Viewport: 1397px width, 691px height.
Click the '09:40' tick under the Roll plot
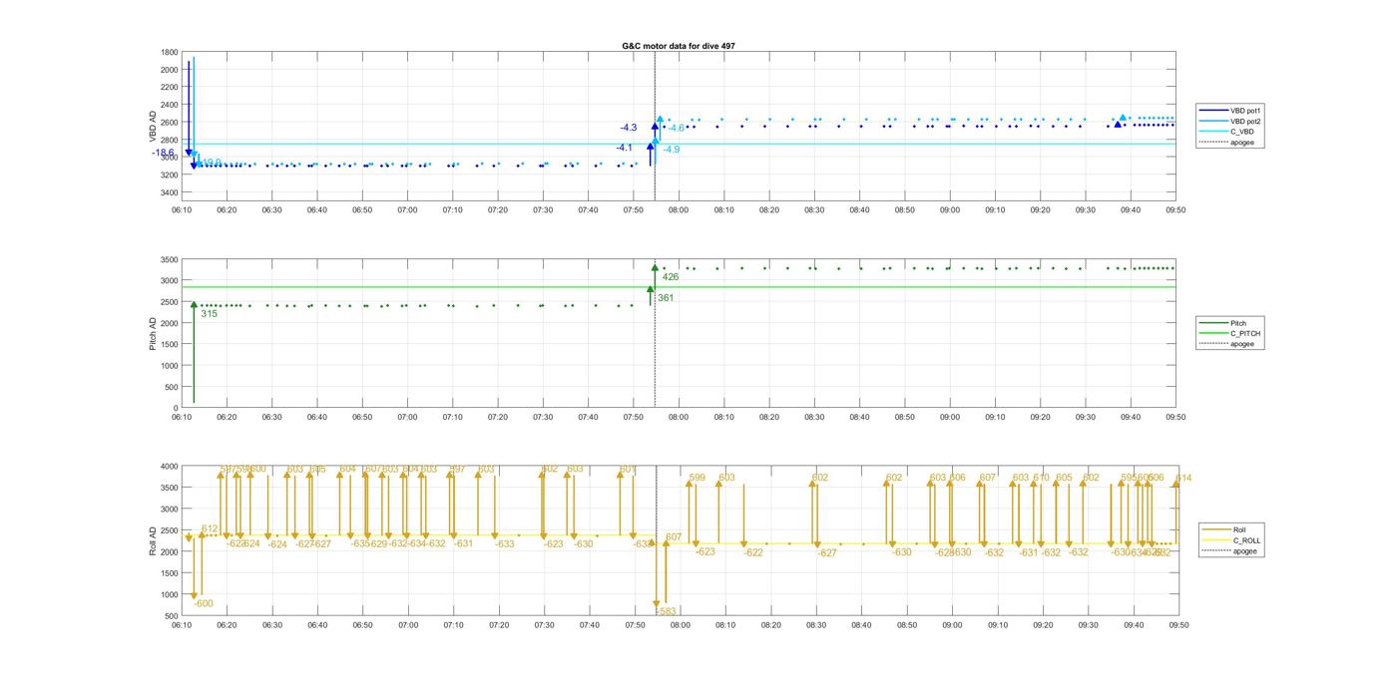(1133, 625)
